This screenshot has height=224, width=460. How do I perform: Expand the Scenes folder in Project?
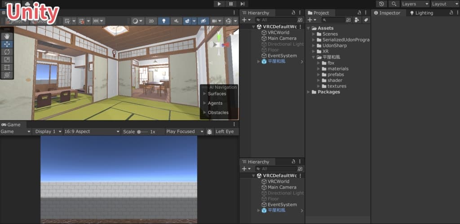[314, 34]
